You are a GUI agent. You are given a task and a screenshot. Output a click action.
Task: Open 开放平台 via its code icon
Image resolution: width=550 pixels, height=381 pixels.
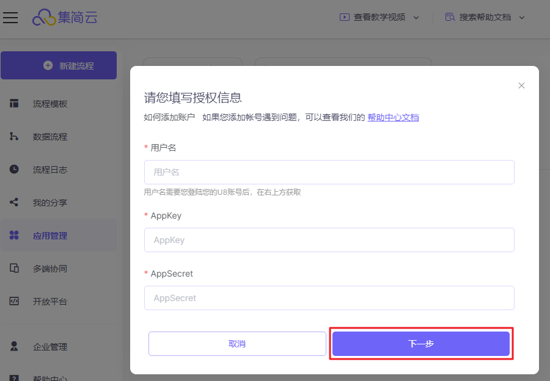[14, 301]
